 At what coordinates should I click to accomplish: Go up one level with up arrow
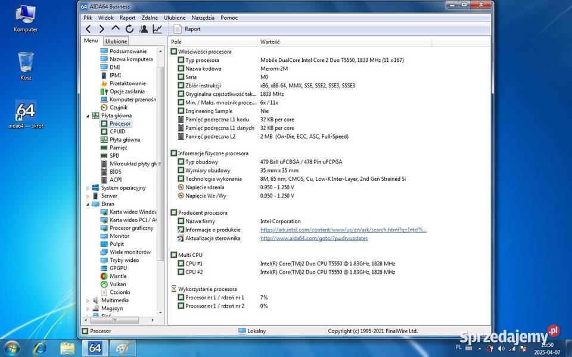tap(116, 29)
